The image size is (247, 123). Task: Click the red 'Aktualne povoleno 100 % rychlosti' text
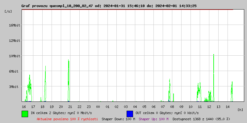coord(67,119)
